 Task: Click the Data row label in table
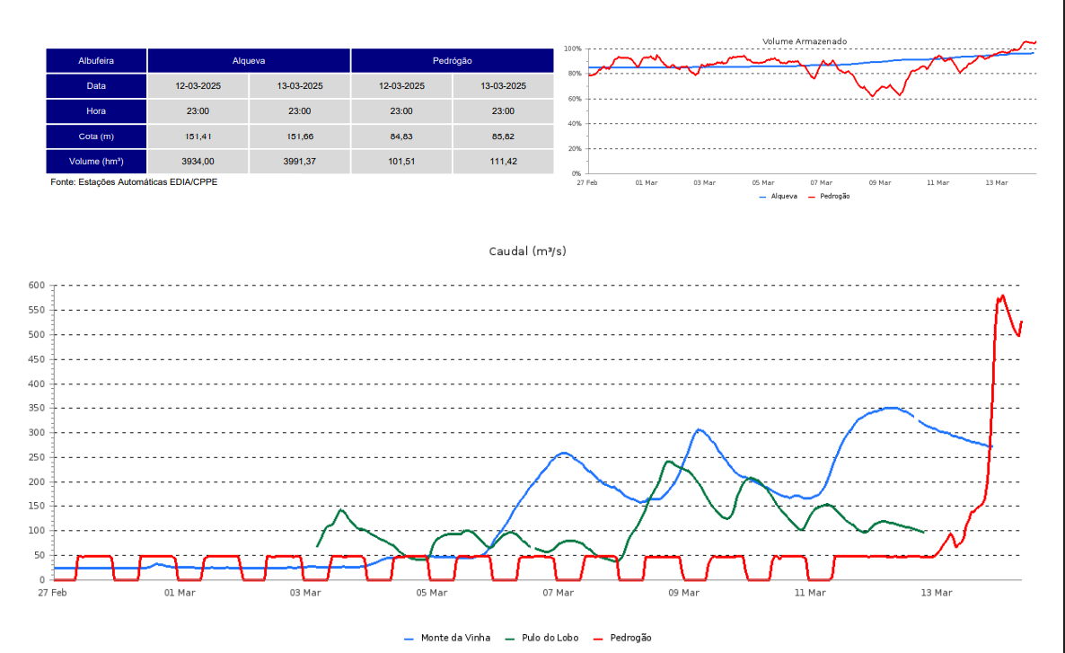pyautogui.click(x=96, y=86)
